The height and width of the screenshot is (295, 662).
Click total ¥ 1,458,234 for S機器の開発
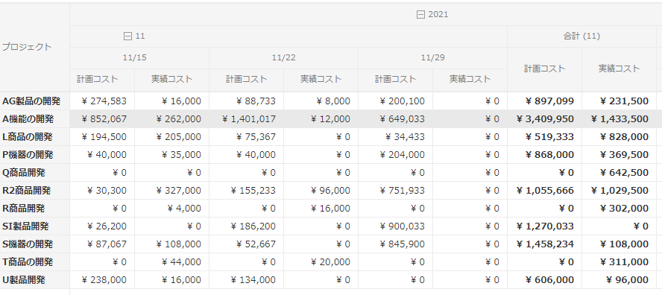545,244
